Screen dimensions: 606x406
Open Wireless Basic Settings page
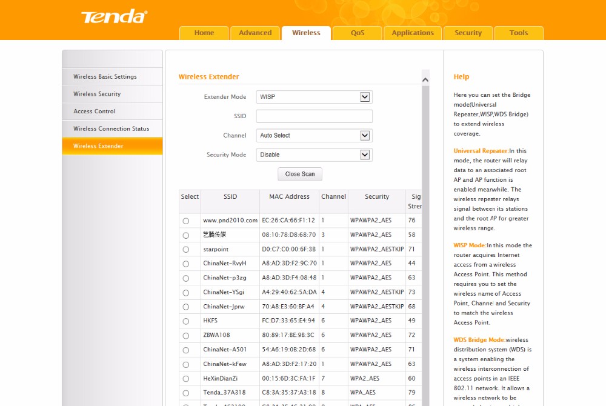(105, 77)
